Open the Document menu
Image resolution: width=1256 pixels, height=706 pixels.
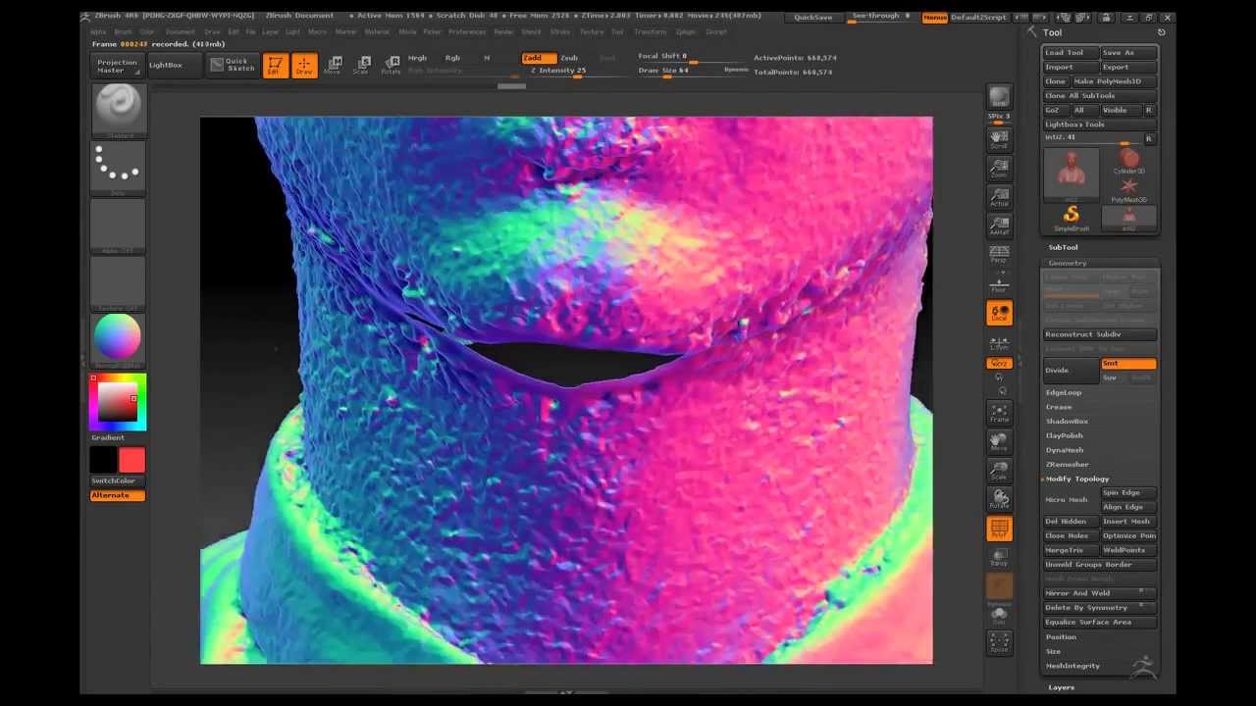[180, 31]
